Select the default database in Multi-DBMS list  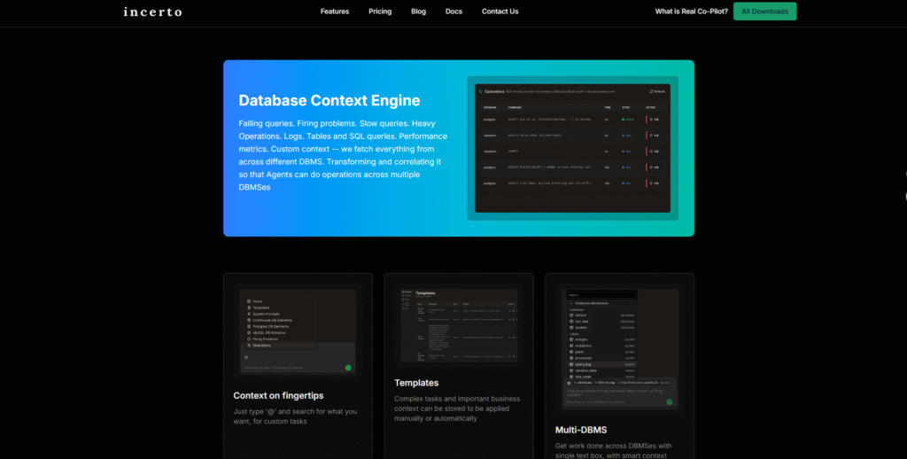(580, 315)
